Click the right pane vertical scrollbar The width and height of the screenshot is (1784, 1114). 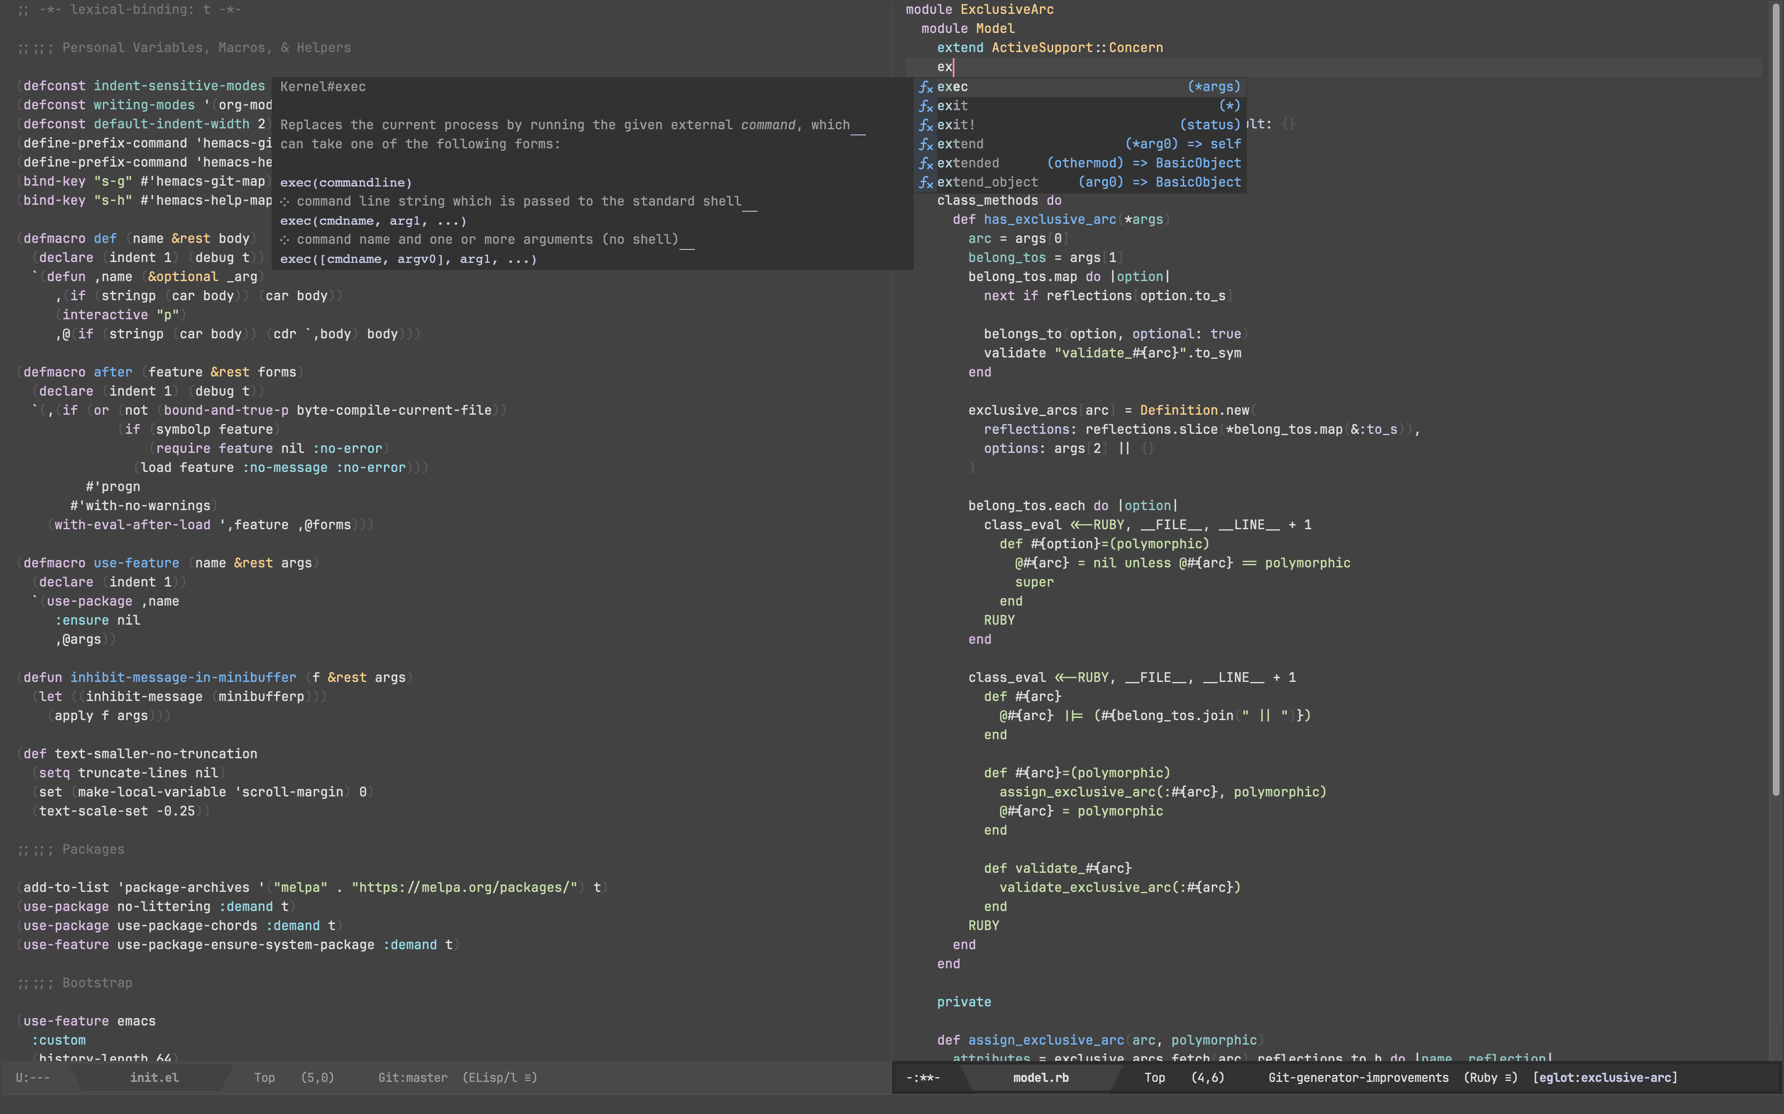point(1776,398)
